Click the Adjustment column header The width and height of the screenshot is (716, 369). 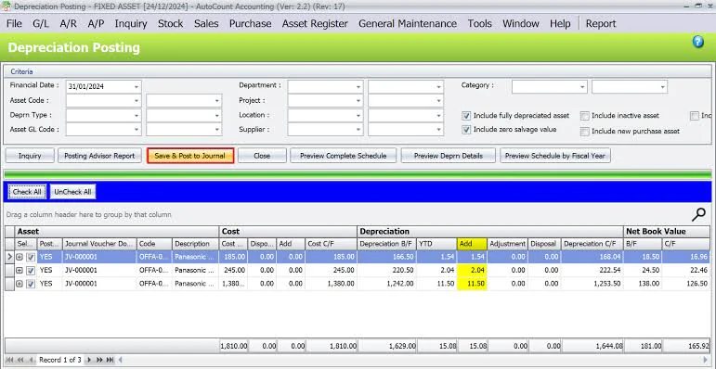507,244
